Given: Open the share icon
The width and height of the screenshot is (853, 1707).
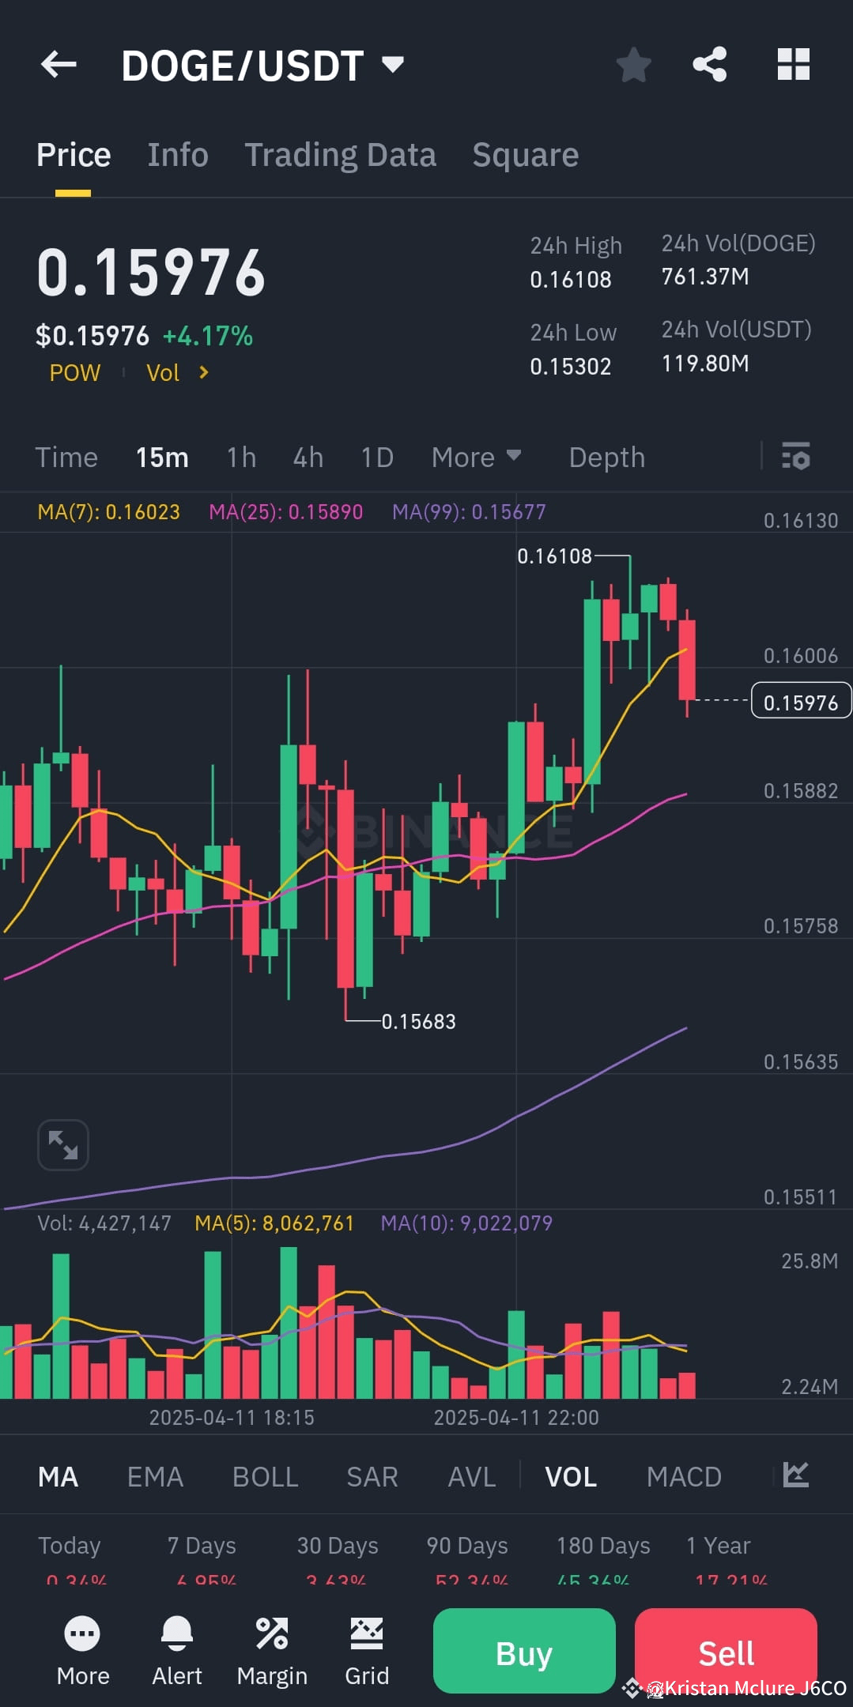Looking at the screenshot, I should pos(709,65).
